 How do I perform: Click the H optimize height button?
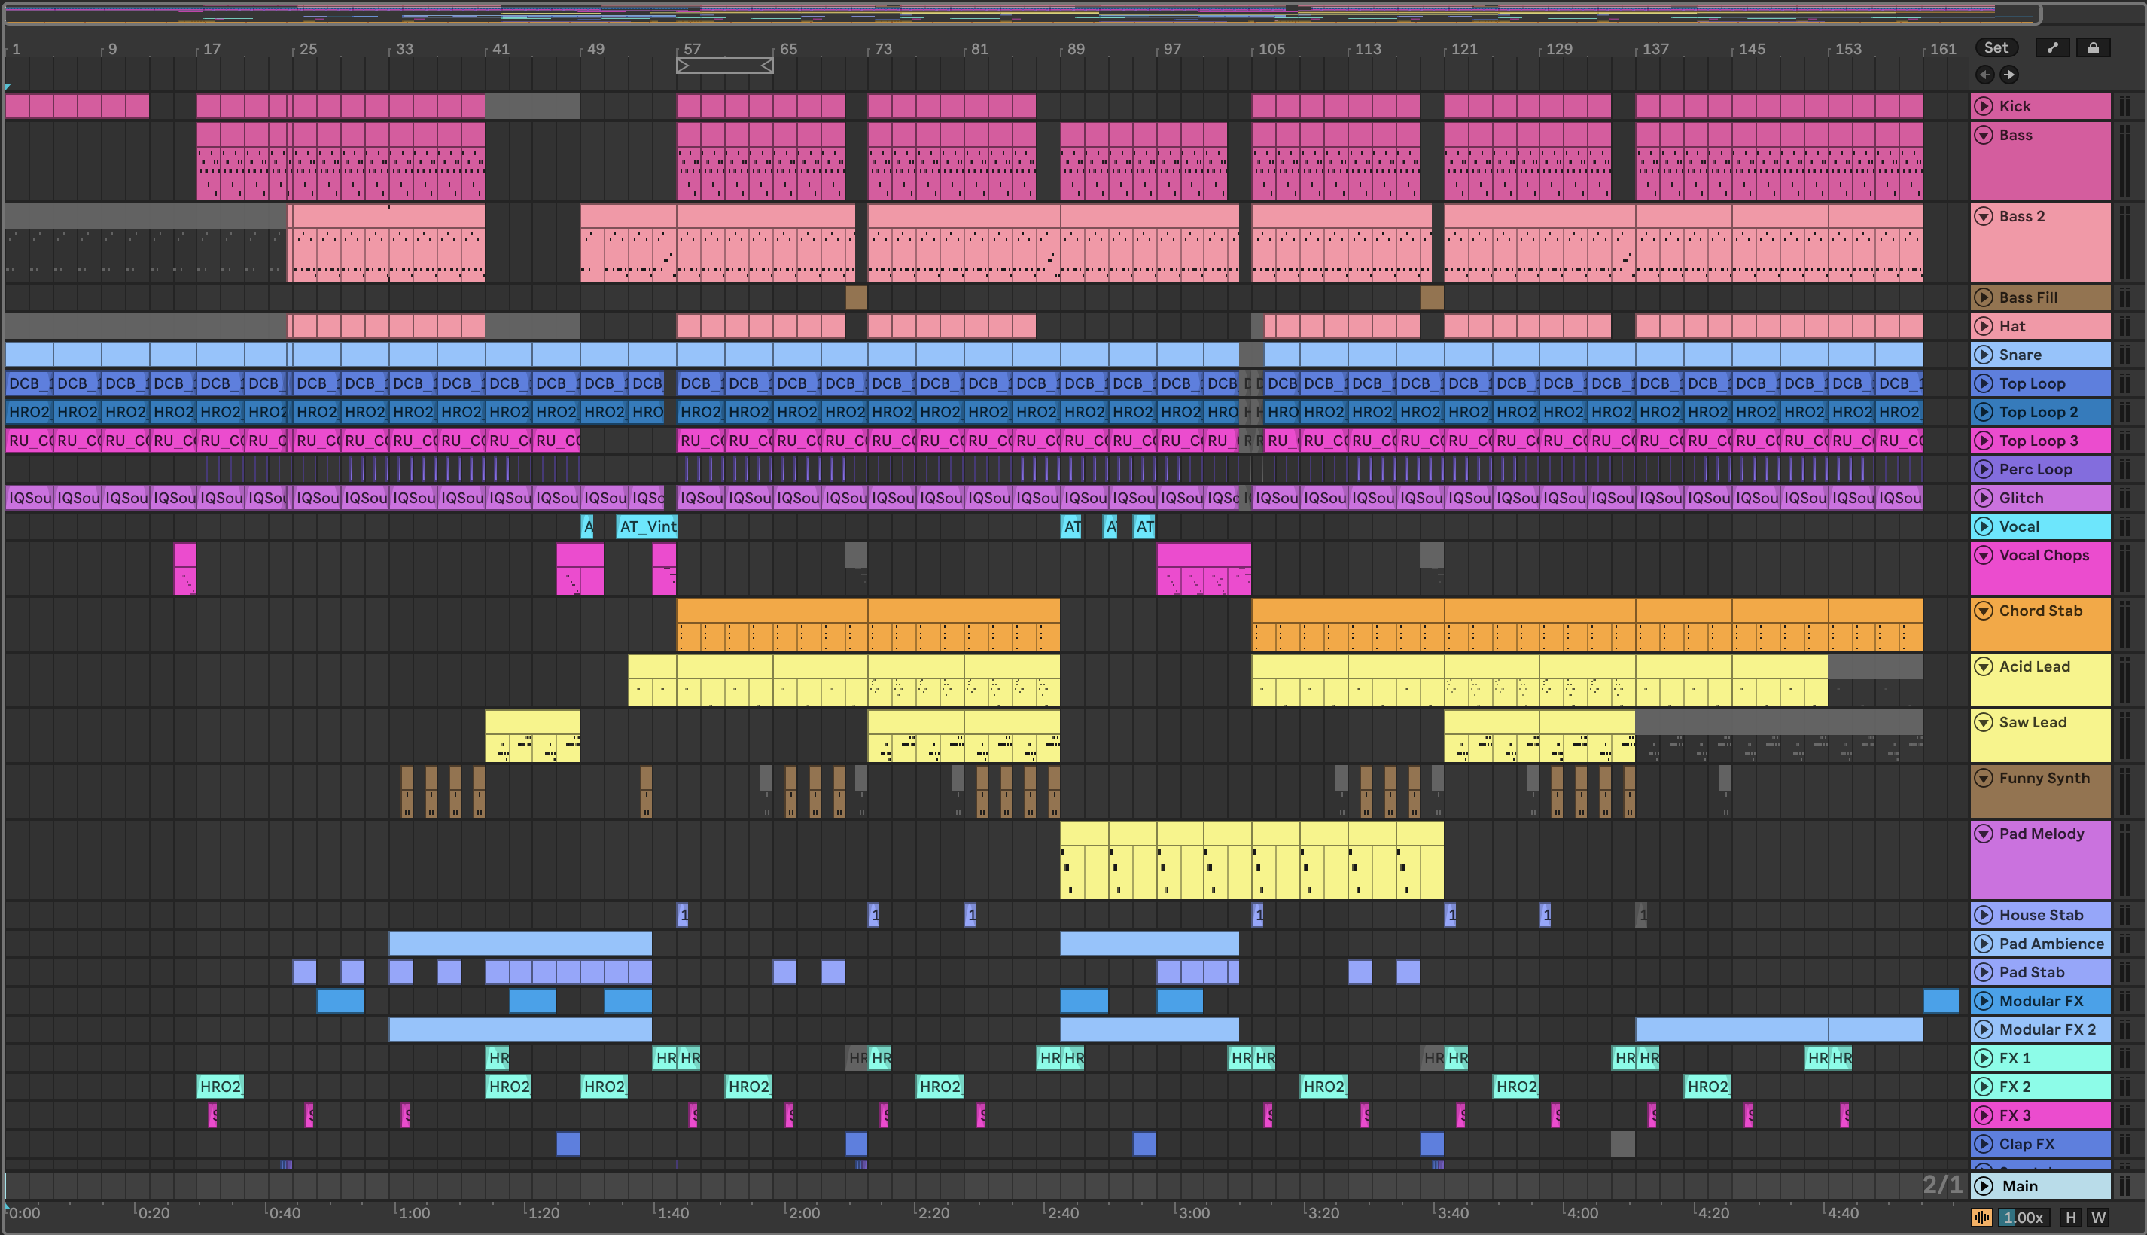[x=2071, y=1218]
